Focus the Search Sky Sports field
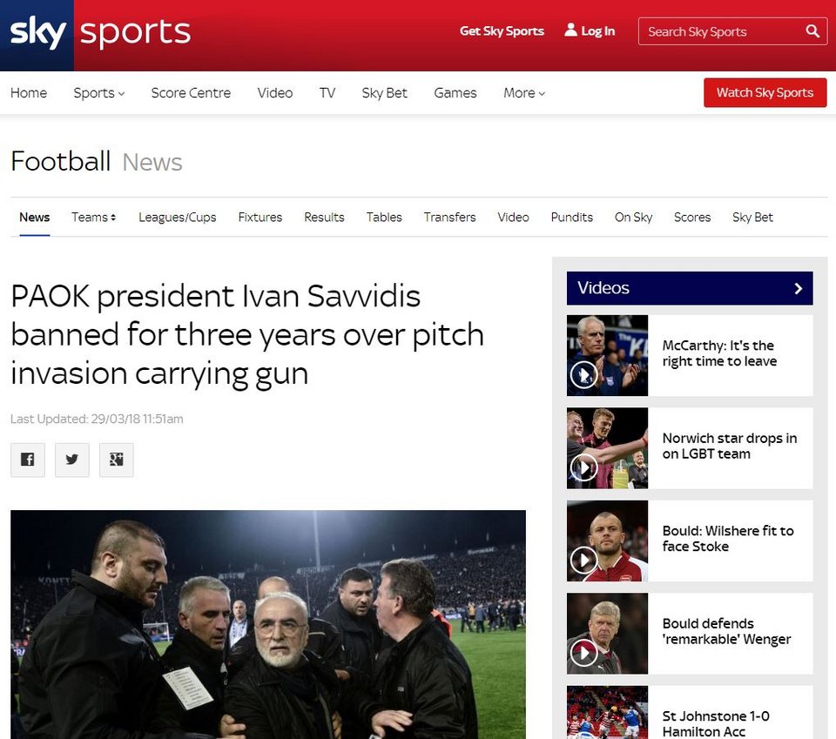The image size is (836, 739). pos(719,31)
